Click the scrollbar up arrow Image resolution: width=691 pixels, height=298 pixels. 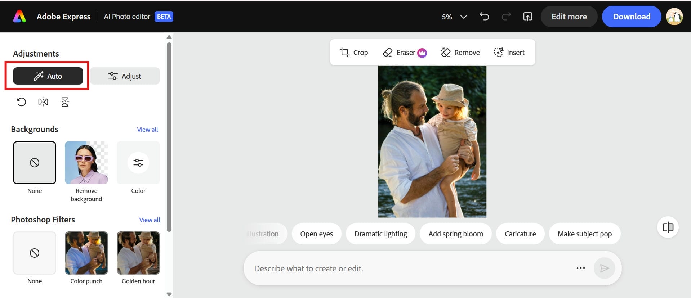(x=169, y=37)
